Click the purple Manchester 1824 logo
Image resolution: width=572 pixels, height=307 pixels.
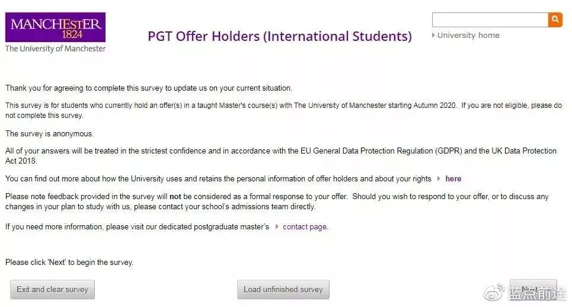tap(56, 27)
